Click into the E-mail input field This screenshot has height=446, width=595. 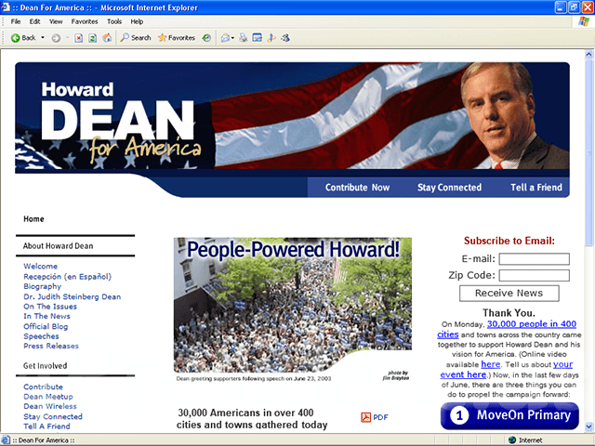(535, 259)
